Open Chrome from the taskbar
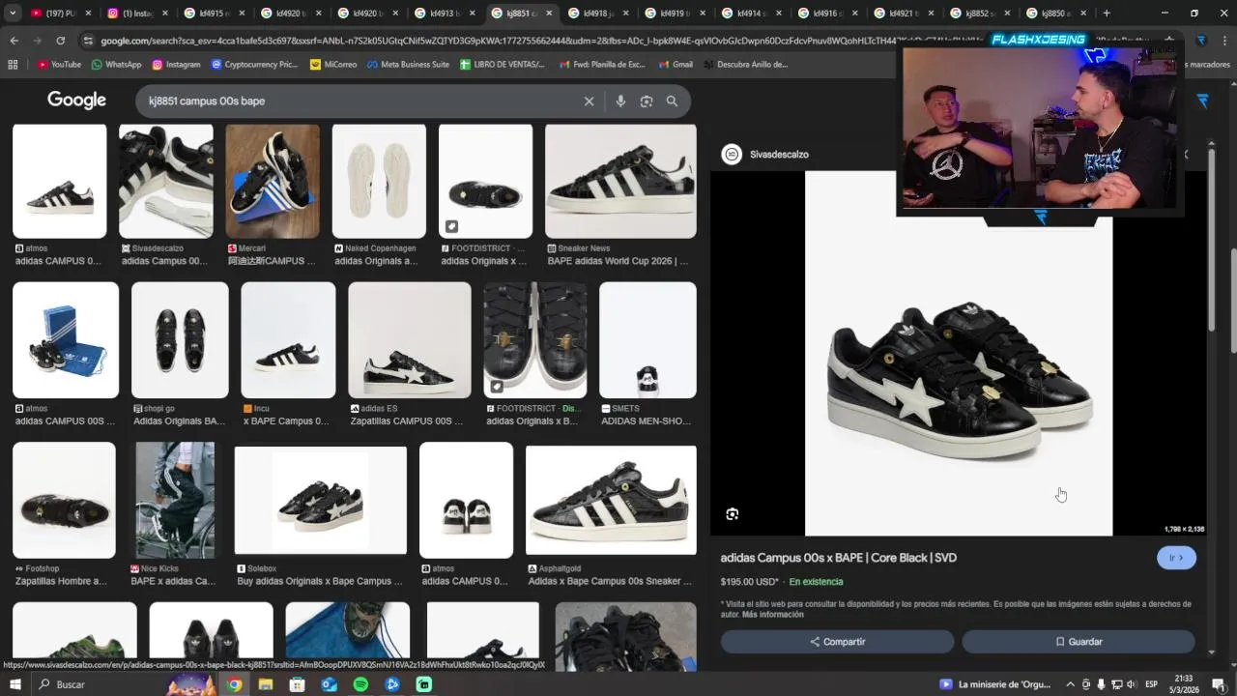The image size is (1237, 696). [235, 684]
